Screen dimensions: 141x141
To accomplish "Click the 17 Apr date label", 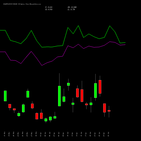I will [86, 134].
